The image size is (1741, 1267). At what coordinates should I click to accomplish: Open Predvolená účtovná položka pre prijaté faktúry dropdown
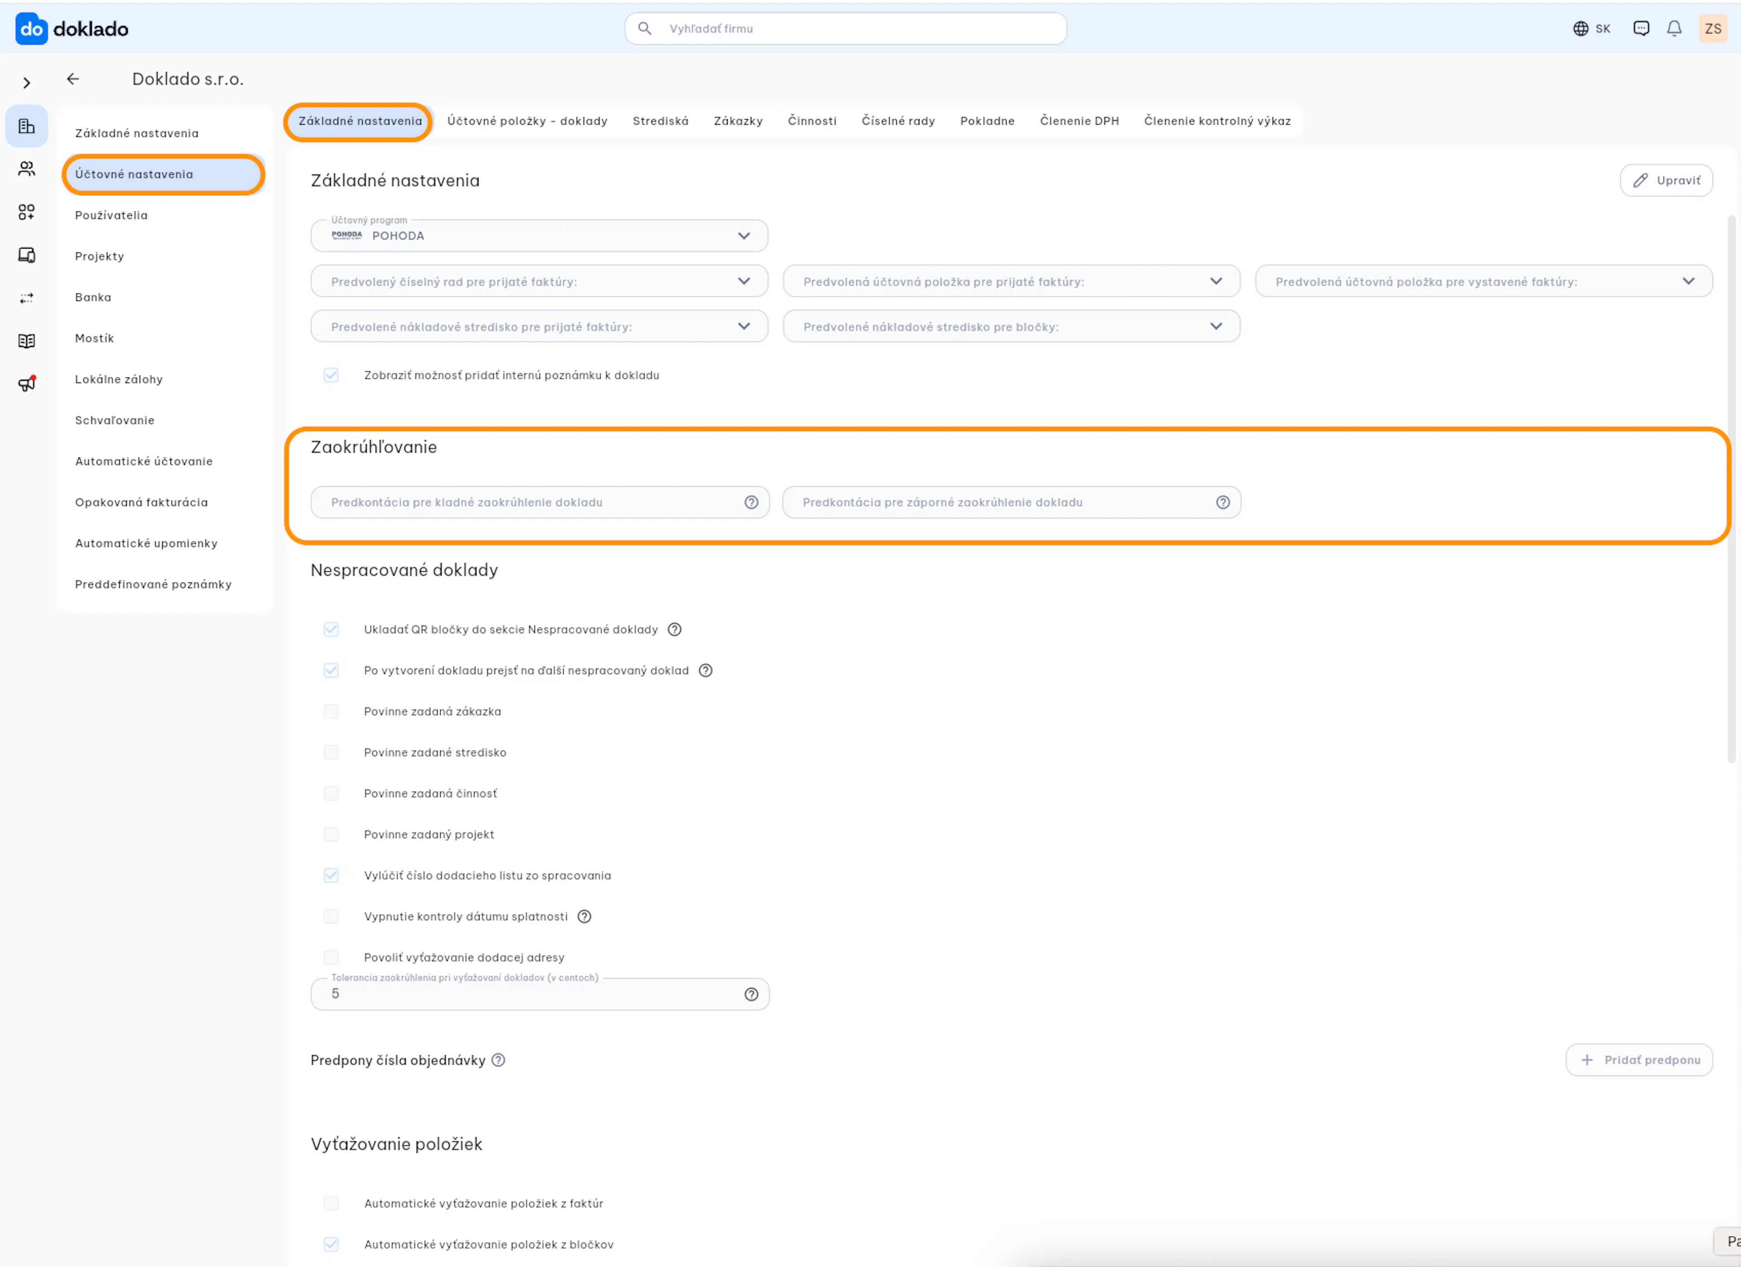coord(1011,281)
